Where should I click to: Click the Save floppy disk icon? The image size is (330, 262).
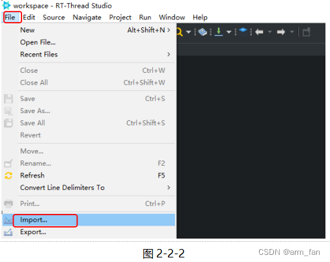(8, 99)
